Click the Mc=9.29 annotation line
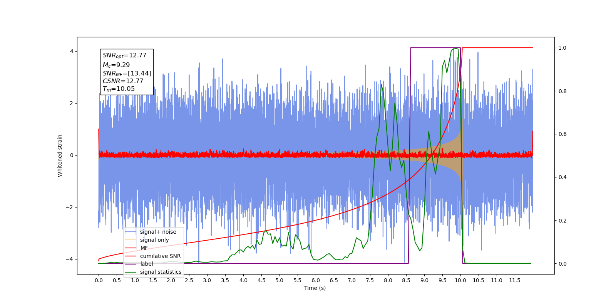Image resolution: width=616 pixels, height=308 pixels. coord(116,65)
